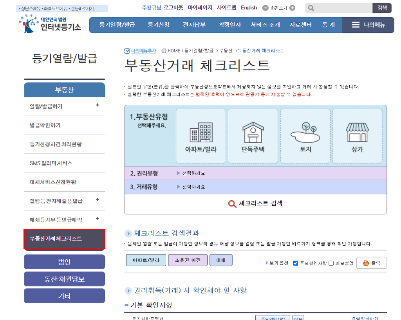The height and width of the screenshot is (320, 401).
Task: Expand the 집행 등전자제출용발급 submenu
Action: 97,200
